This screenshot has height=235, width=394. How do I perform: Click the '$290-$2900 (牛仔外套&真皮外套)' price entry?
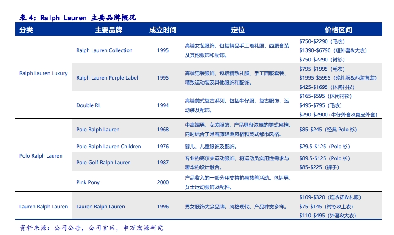[x=338, y=115]
